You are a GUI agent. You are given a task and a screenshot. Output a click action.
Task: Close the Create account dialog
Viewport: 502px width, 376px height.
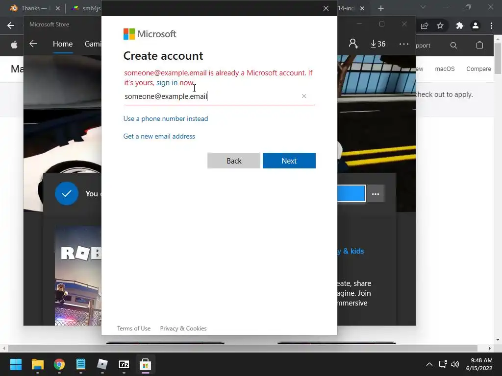click(x=326, y=8)
